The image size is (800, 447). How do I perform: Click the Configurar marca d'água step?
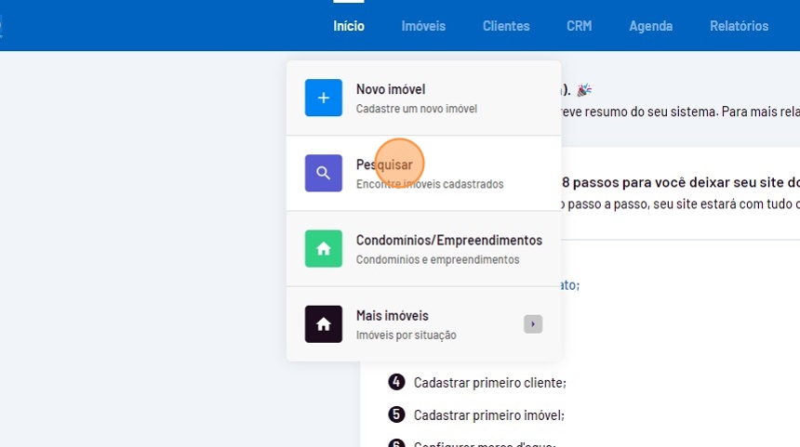tap(485, 443)
